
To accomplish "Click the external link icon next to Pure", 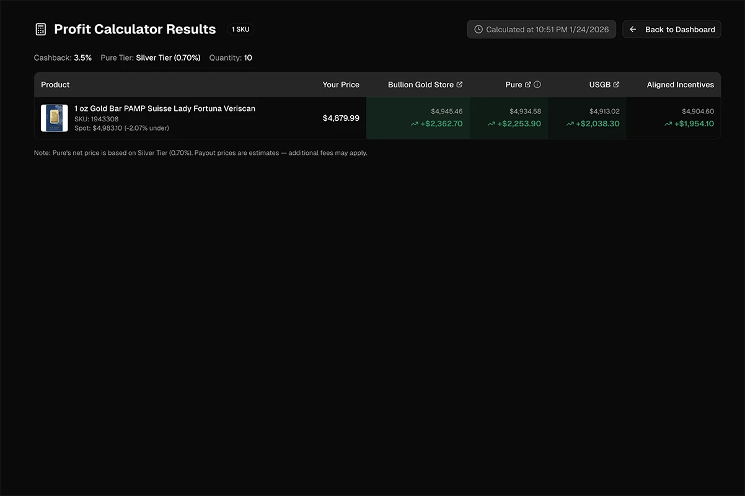I will coord(528,84).
